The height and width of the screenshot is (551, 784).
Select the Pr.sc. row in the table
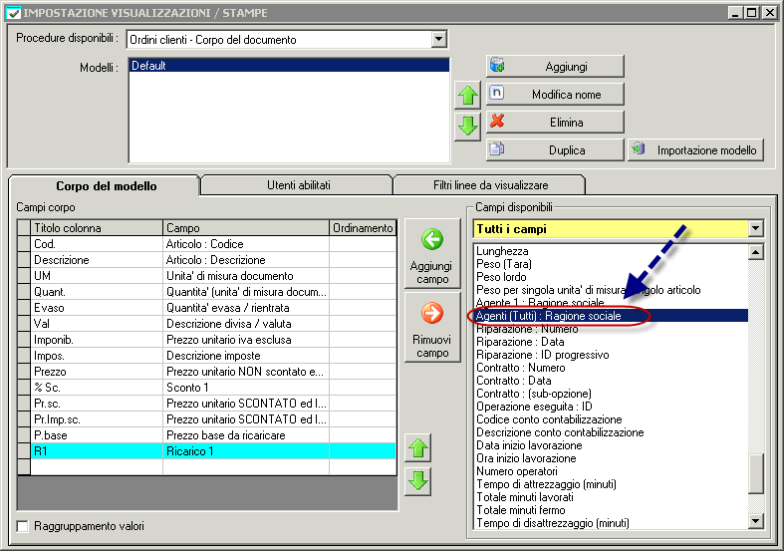[x=206, y=404]
